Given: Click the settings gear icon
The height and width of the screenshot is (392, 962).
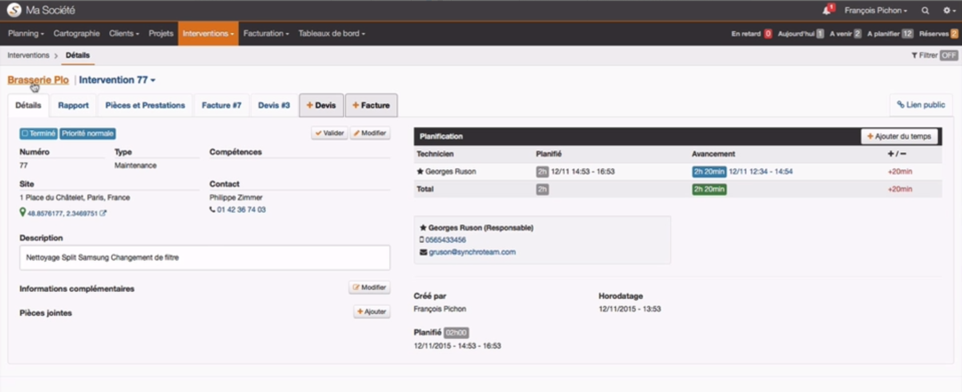Looking at the screenshot, I should pyautogui.click(x=946, y=11).
